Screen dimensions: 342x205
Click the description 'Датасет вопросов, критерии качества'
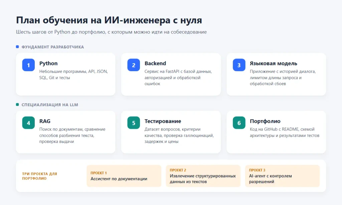pos(179,135)
